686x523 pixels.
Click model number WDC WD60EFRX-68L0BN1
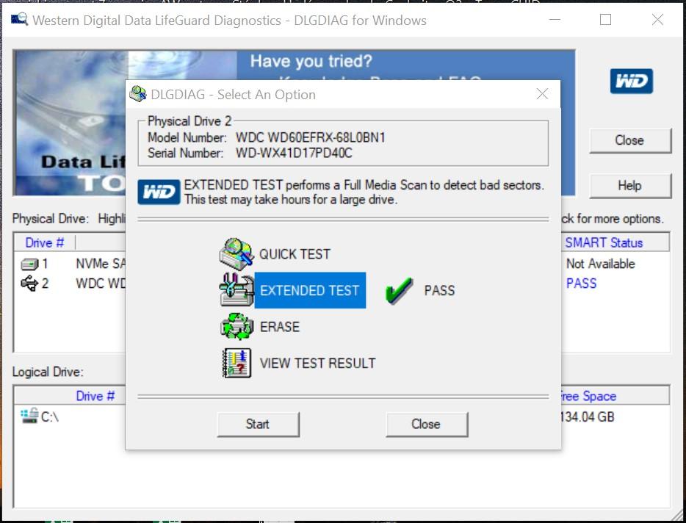(310, 138)
